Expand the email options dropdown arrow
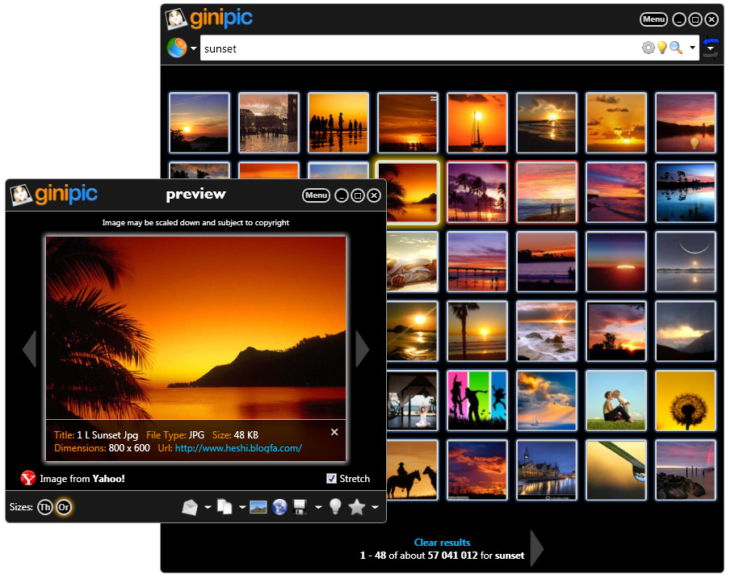Screen dimensions: 735x583 pos(208,507)
